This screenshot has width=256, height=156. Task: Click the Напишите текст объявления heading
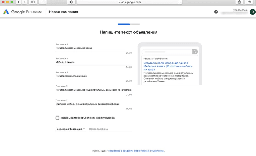(129, 32)
